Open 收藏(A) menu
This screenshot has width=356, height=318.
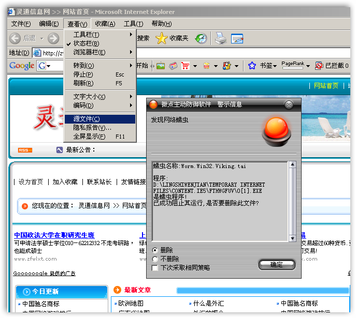coord(105,24)
